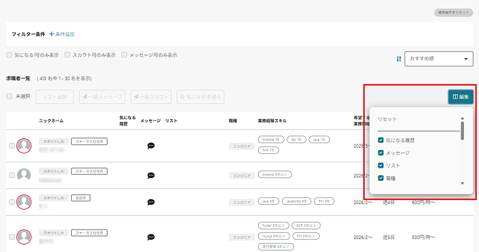Click the 業務経験スキル column header
The width and height of the screenshot is (479, 252).
[272, 121]
